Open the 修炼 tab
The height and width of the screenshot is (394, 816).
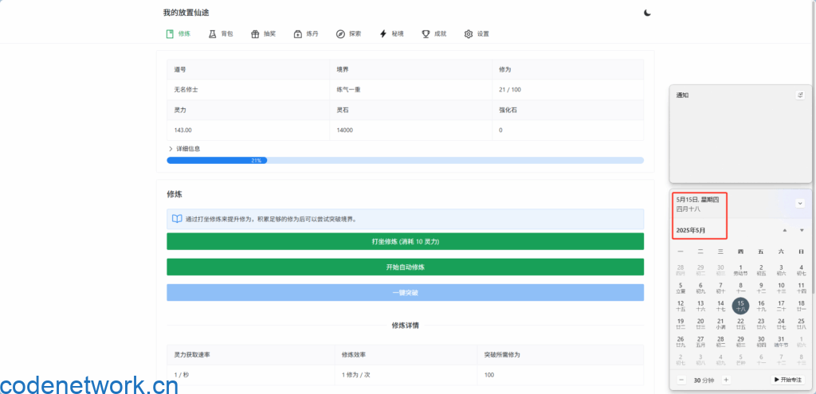pyautogui.click(x=178, y=33)
